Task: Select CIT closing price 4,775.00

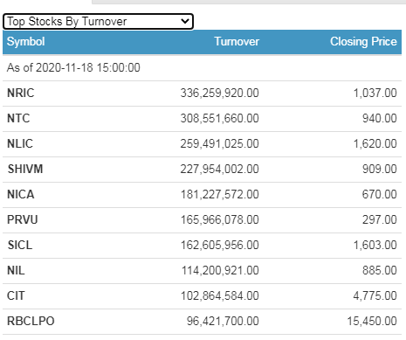Action: [375, 296]
